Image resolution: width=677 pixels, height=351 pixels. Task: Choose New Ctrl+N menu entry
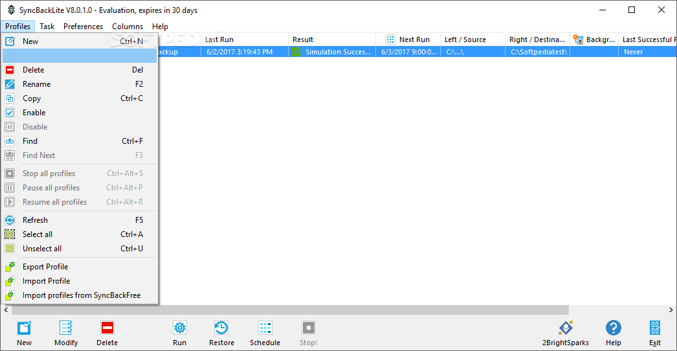tap(80, 41)
